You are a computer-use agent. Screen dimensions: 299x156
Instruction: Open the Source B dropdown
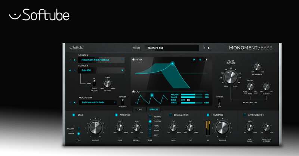pyautogui.click(x=101, y=71)
